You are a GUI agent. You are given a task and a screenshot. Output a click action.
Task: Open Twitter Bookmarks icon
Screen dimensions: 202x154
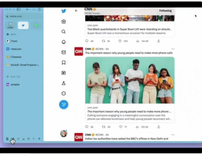pos(64,62)
